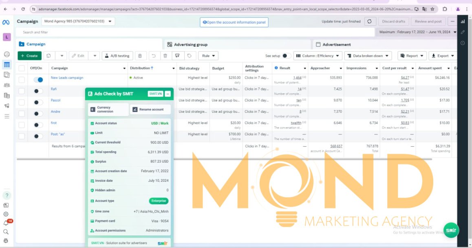Screen dimensions: 472x248
Task: Click the undo arrow icon in toolbar
Action: pyautogui.click(x=154, y=56)
